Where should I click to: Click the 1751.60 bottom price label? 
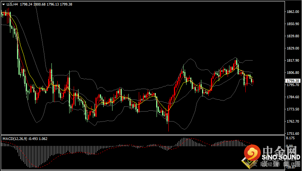point(293,134)
